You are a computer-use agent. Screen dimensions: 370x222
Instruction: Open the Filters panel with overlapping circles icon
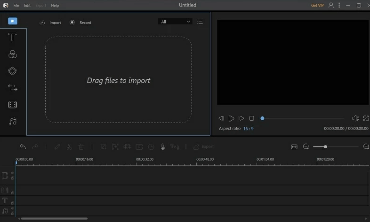click(x=13, y=54)
